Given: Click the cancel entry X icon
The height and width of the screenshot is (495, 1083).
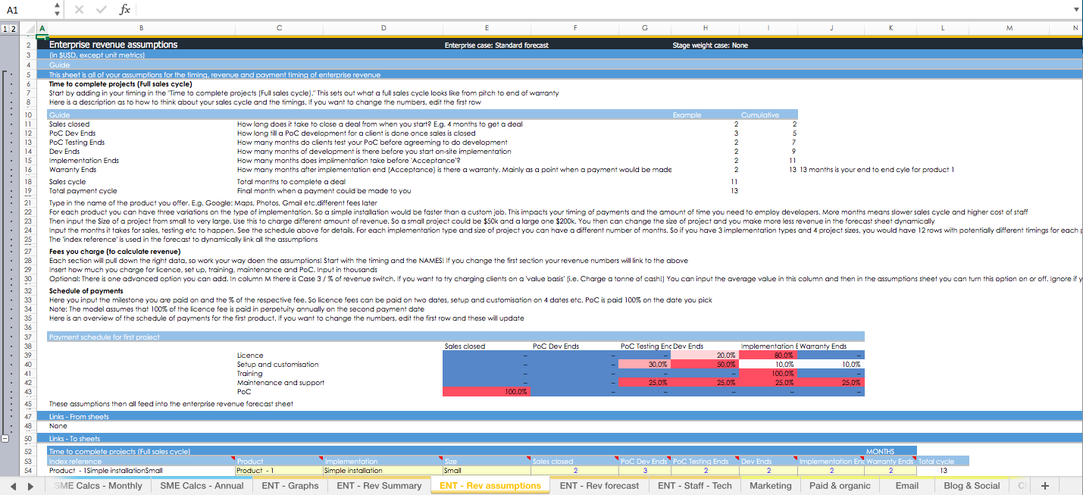Looking at the screenshot, I should (80, 10).
